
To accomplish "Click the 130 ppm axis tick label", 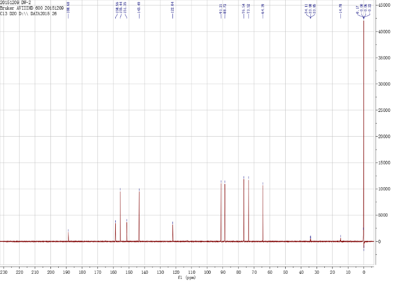I will [161, 272].
